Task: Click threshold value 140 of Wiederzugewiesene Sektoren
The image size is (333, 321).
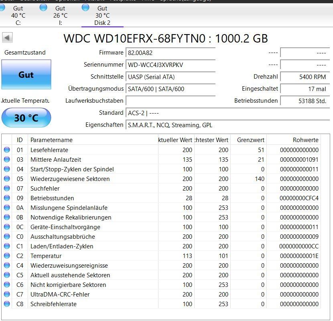Action: pos(260,179)
